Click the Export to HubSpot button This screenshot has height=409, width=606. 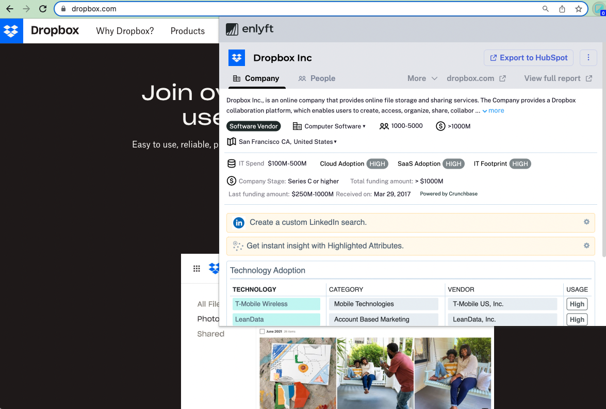click(x=528, y=58)
